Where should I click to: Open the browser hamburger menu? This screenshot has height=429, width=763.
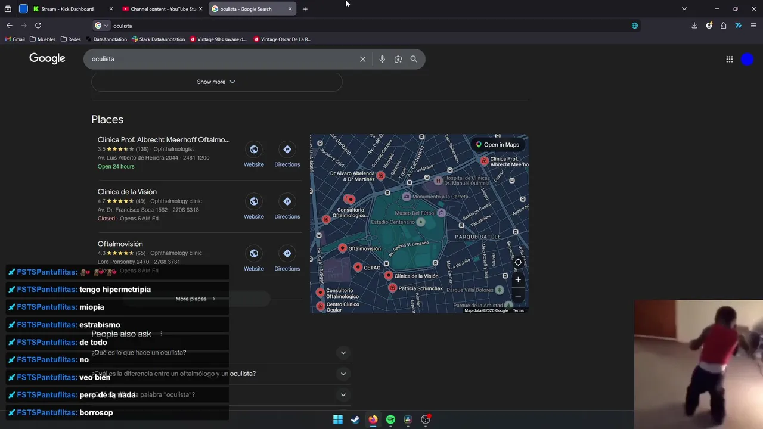click(x=753, y=26)
